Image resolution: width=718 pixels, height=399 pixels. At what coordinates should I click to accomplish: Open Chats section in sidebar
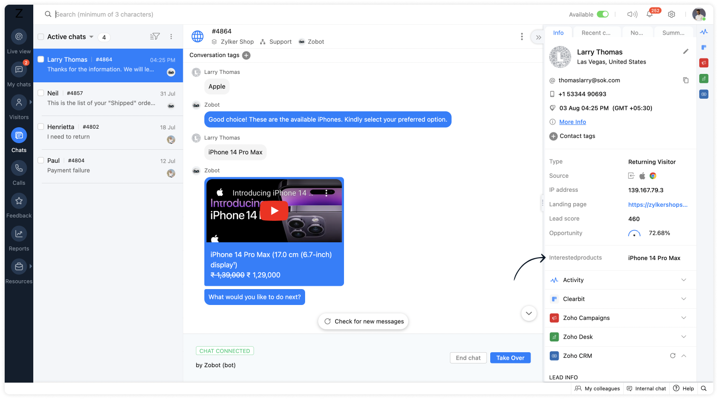point(19,140)
